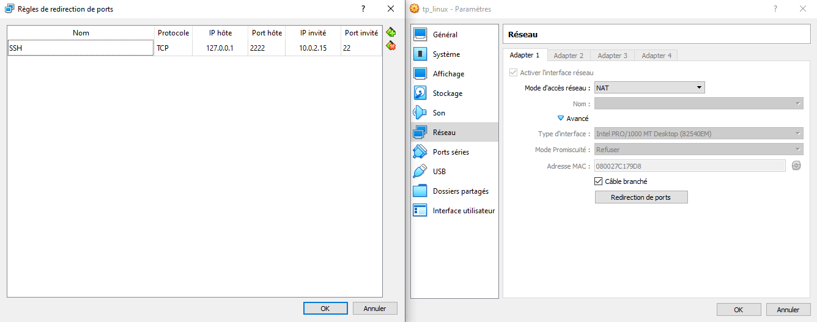817x322 pixels.
Task: Switch to the Adapter 2 tab
Action: point(568,56)
